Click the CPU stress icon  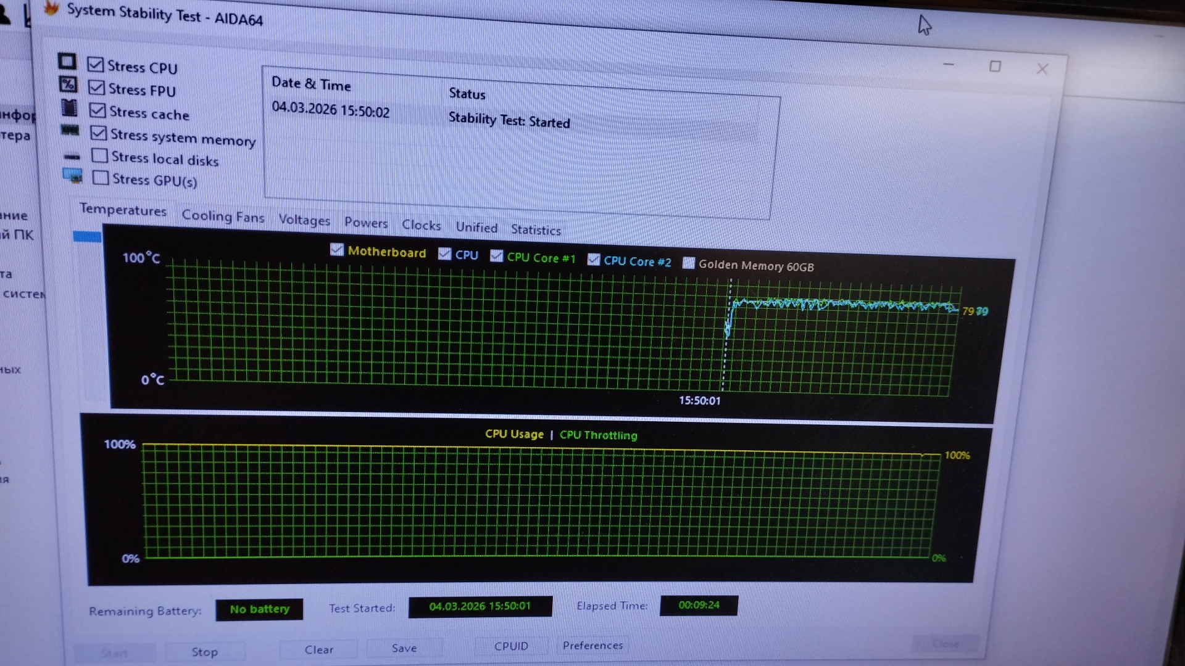click(x=67, y=61)
